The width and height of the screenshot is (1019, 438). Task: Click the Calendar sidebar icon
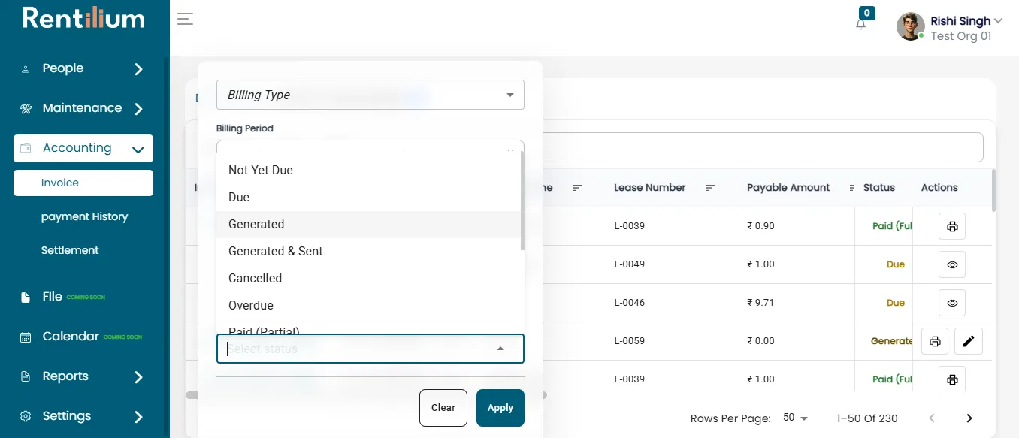(26, 337)
